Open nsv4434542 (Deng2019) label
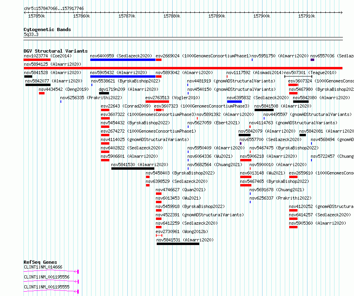This screenshot has width=354, height=296. pyautogui.click(x=64, y=89)
